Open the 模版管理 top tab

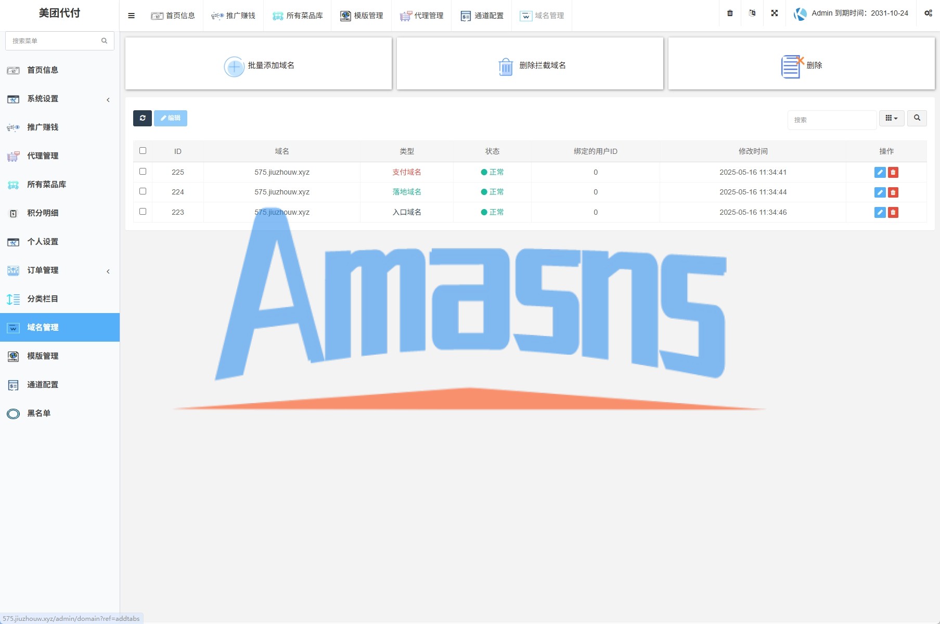click(362, 16)
